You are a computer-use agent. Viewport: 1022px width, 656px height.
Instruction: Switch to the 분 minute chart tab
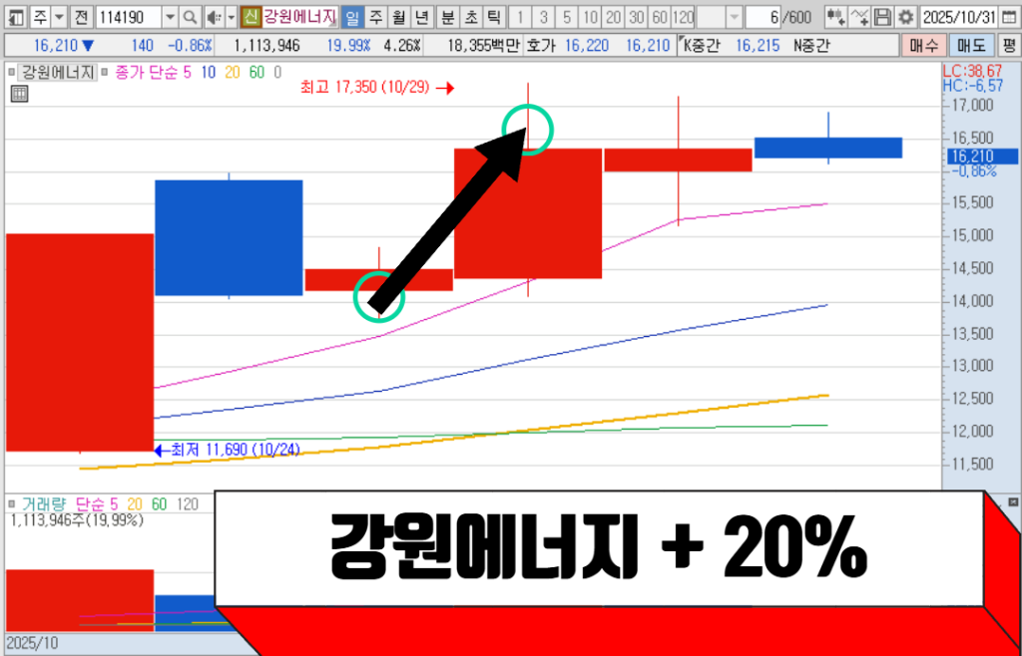(x=447, y=17)
